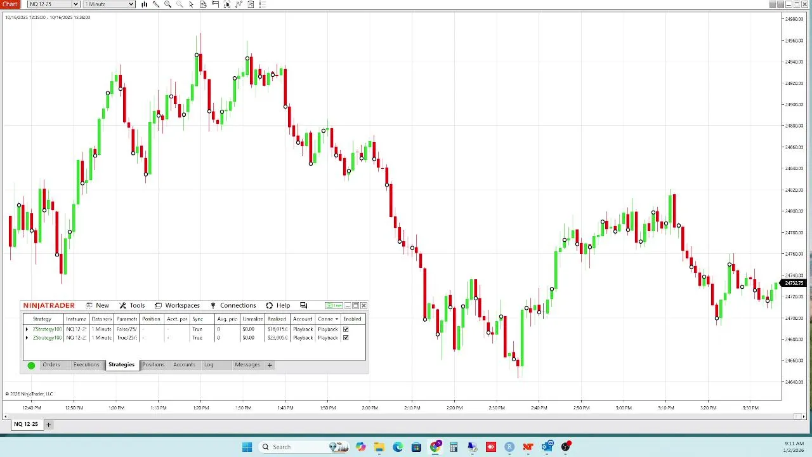
Task: Open Copilot from the taskbar
Action: (360, 447)
